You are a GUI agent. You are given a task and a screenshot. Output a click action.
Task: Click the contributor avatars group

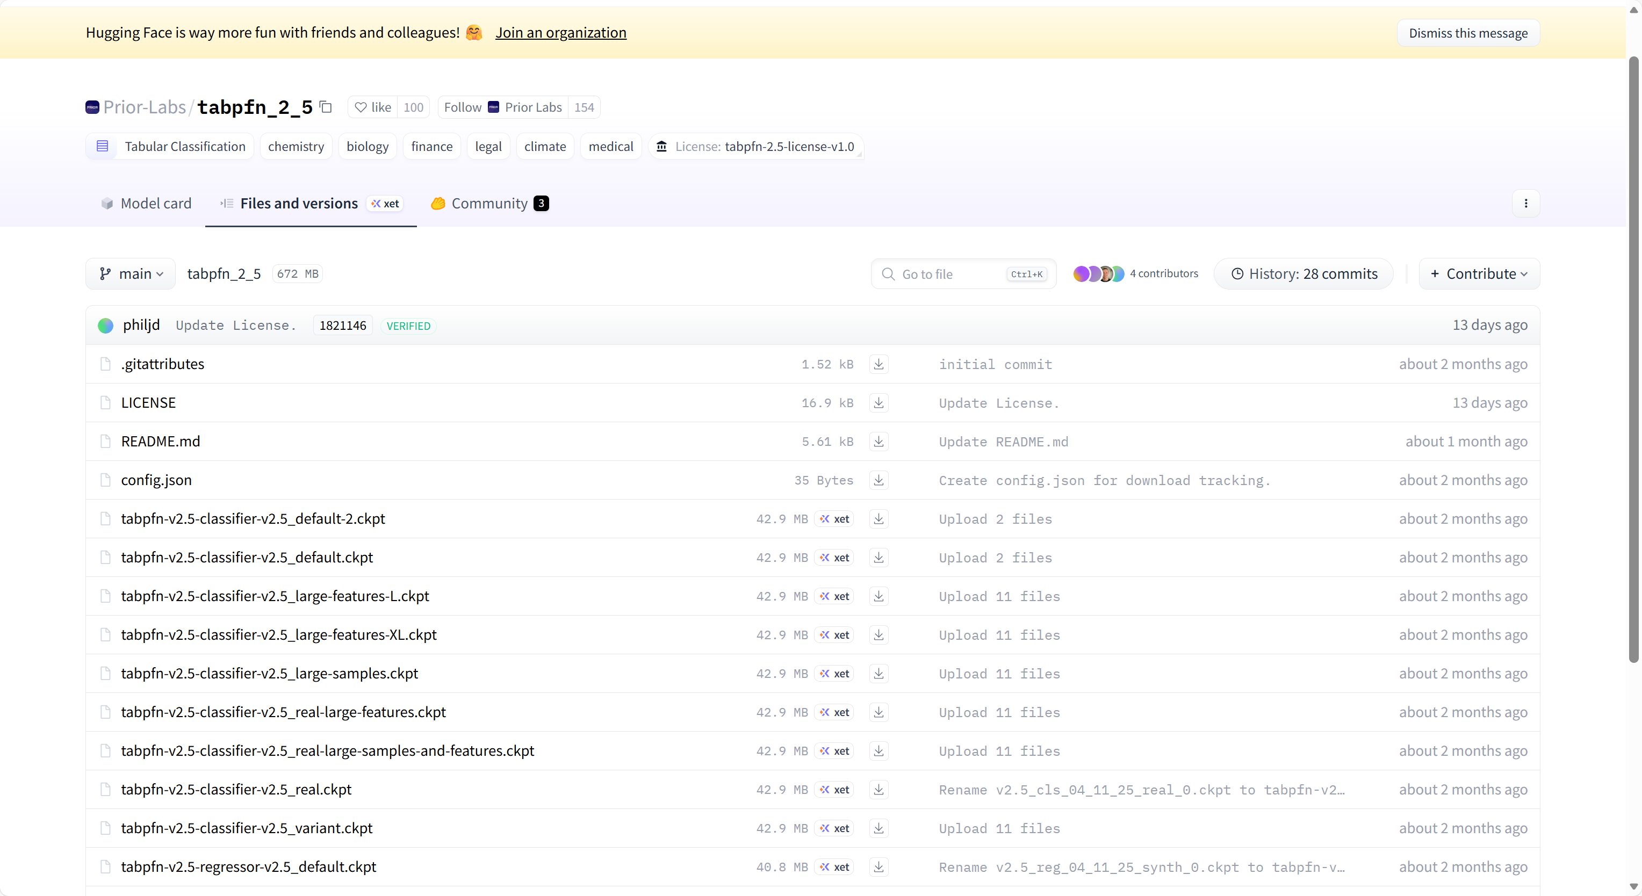tap(1098, 273)
